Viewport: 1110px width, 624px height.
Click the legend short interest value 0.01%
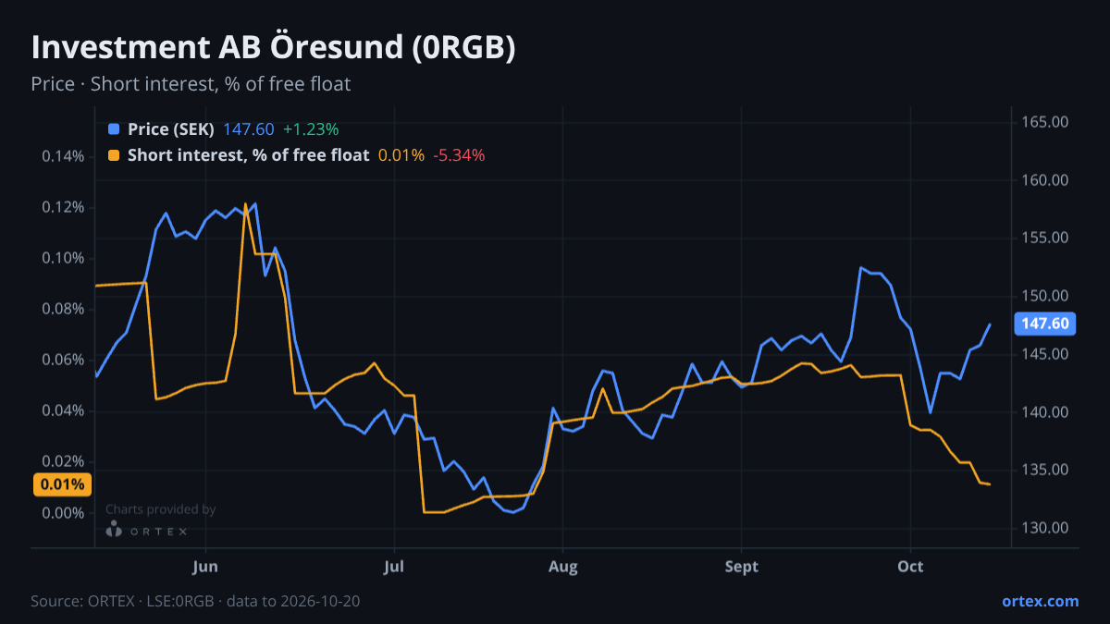point(401,155)
